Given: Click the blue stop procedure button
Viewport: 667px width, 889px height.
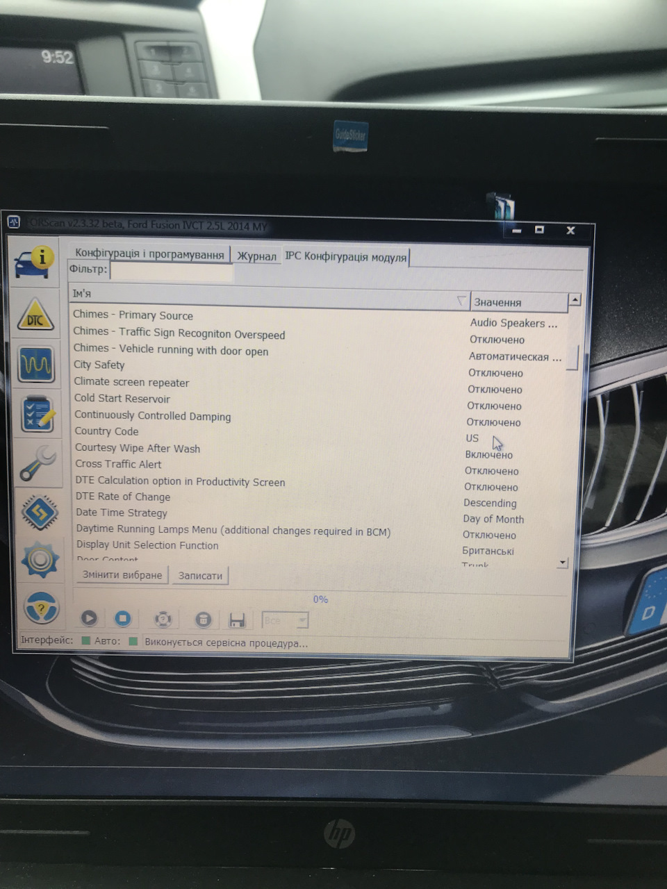Looking at the screenshot, I should [x=123, y=618].
